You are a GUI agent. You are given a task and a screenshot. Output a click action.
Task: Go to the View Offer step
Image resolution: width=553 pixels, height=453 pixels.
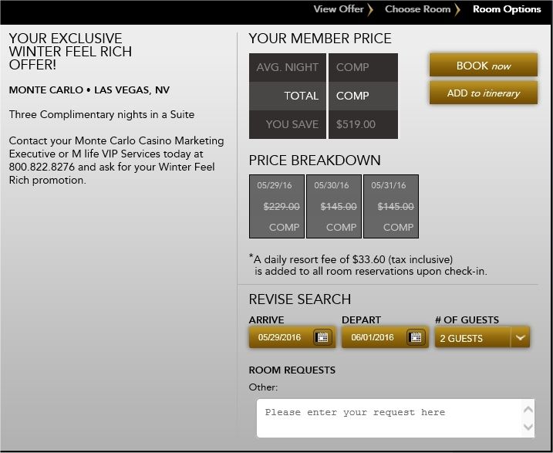pos(339,9)
